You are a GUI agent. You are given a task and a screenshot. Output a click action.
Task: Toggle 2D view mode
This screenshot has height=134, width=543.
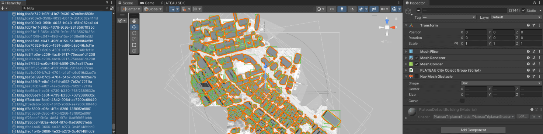pyautogui.click(x=332, y=9)
